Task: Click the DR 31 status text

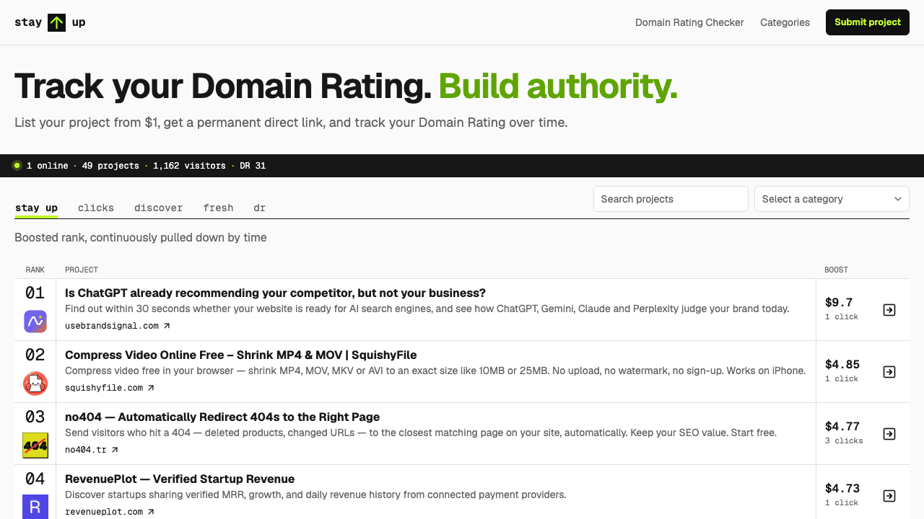Action: coord(253,166)
